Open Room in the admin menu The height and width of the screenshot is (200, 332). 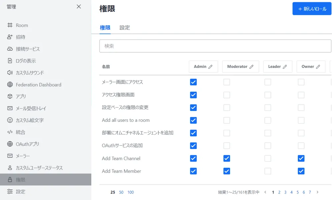click(45, 25)
